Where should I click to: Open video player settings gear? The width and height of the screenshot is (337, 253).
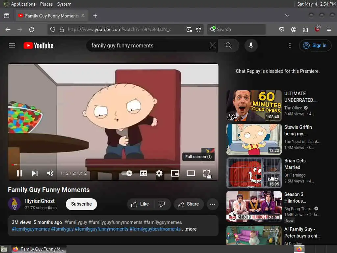point(159,173)
